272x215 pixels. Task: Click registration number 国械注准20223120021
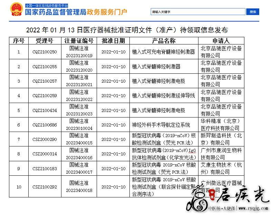click(79, 81)
